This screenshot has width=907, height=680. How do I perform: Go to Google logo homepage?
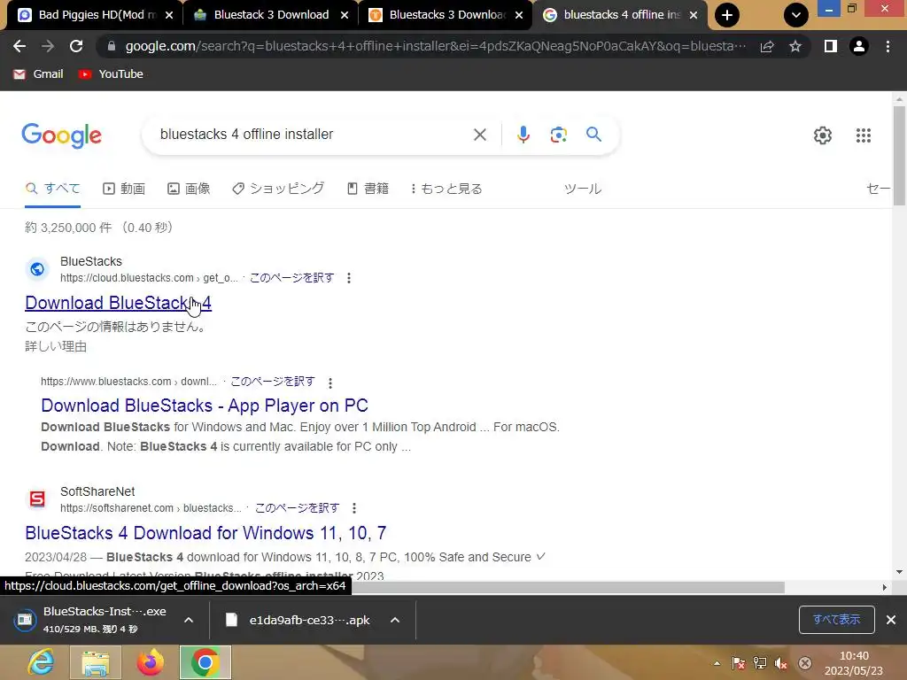pyautogui.click(x=61, y=135)
